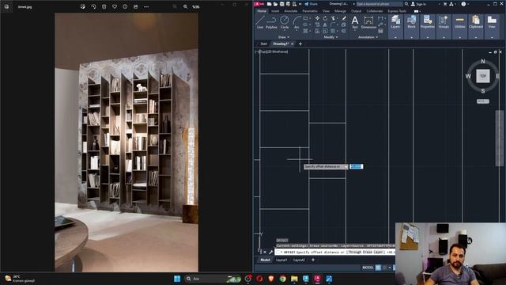Click the customize wrench icon on command line
506x285 pixels.
270,252
